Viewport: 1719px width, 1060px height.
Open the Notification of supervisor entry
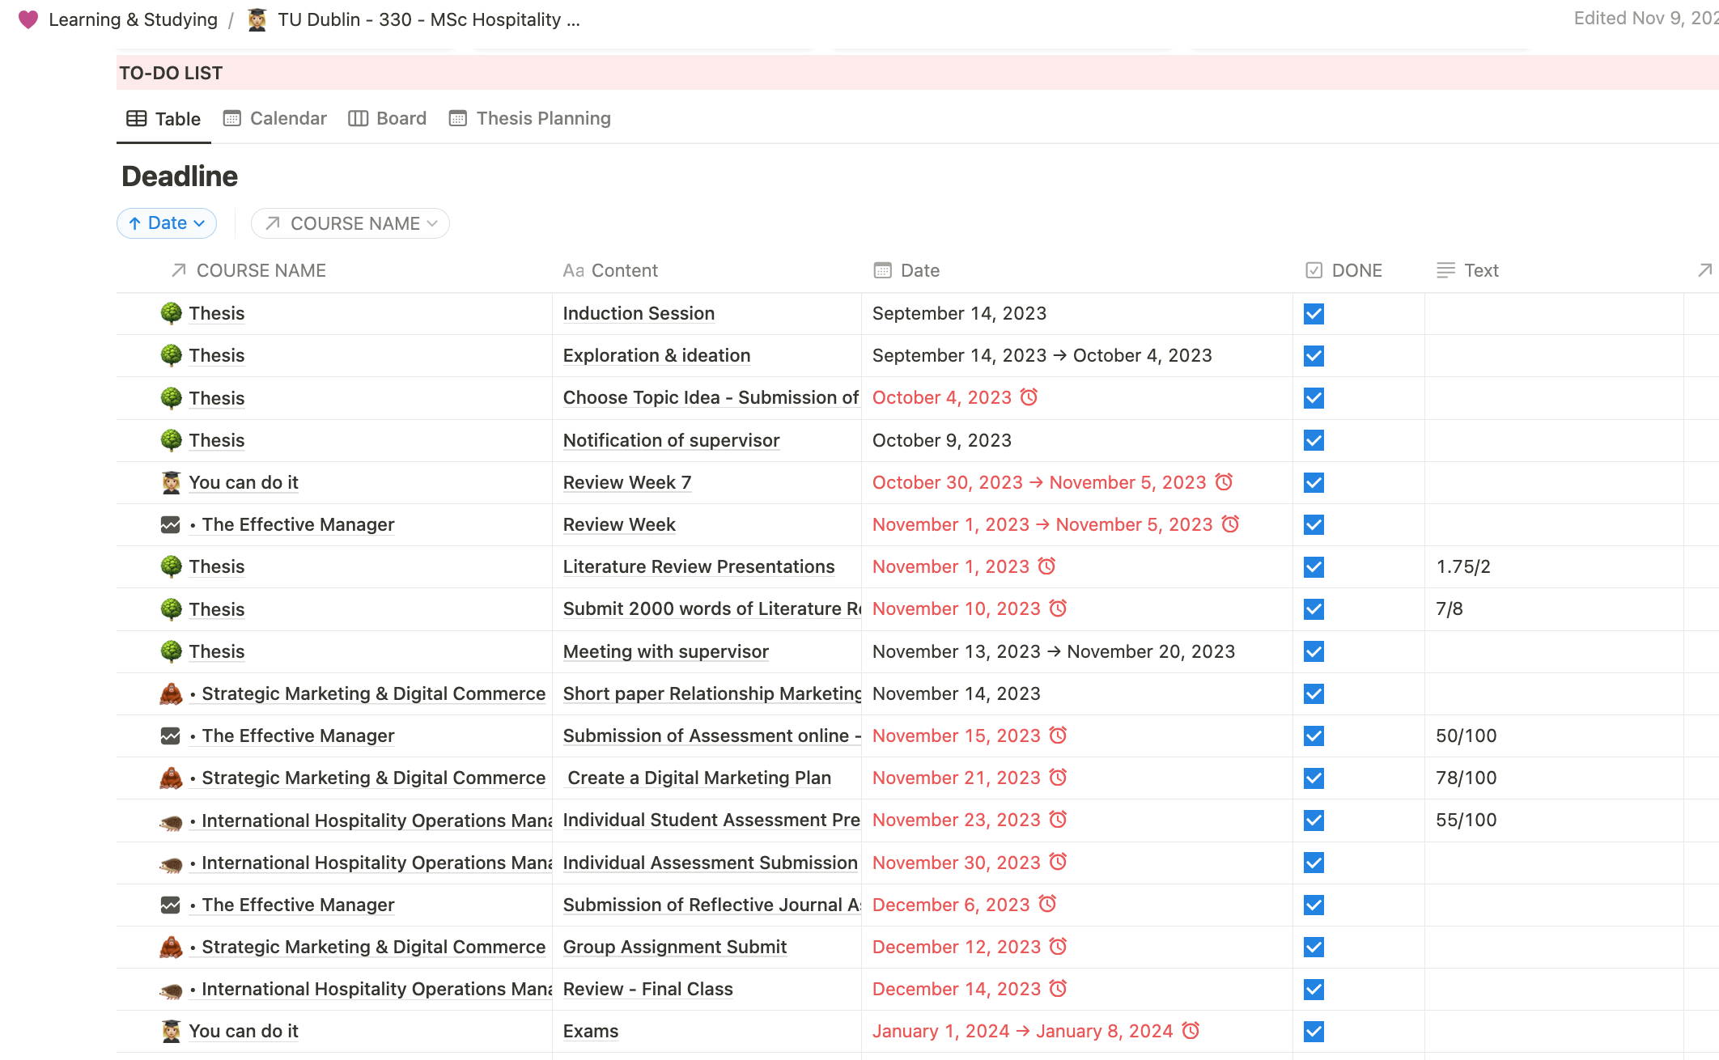point(671,440)
